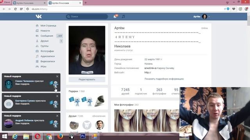Click the header profile avatar
This screenshot has height=140, width=250.
205,16
